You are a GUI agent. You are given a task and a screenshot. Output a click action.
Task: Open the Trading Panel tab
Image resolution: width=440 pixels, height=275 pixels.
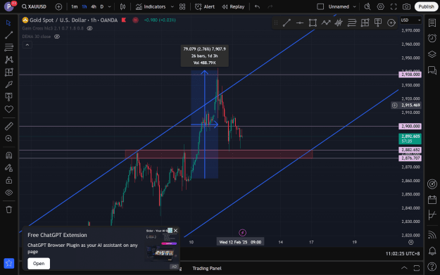tap(207, 269)
